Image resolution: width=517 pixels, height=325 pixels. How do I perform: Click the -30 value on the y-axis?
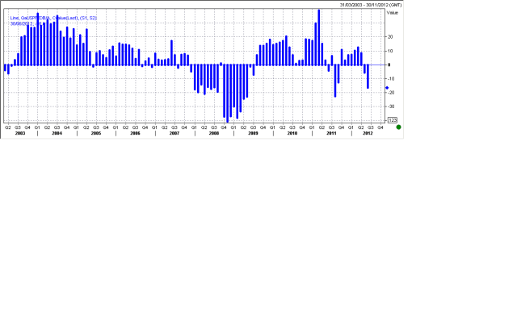[389, 106]
